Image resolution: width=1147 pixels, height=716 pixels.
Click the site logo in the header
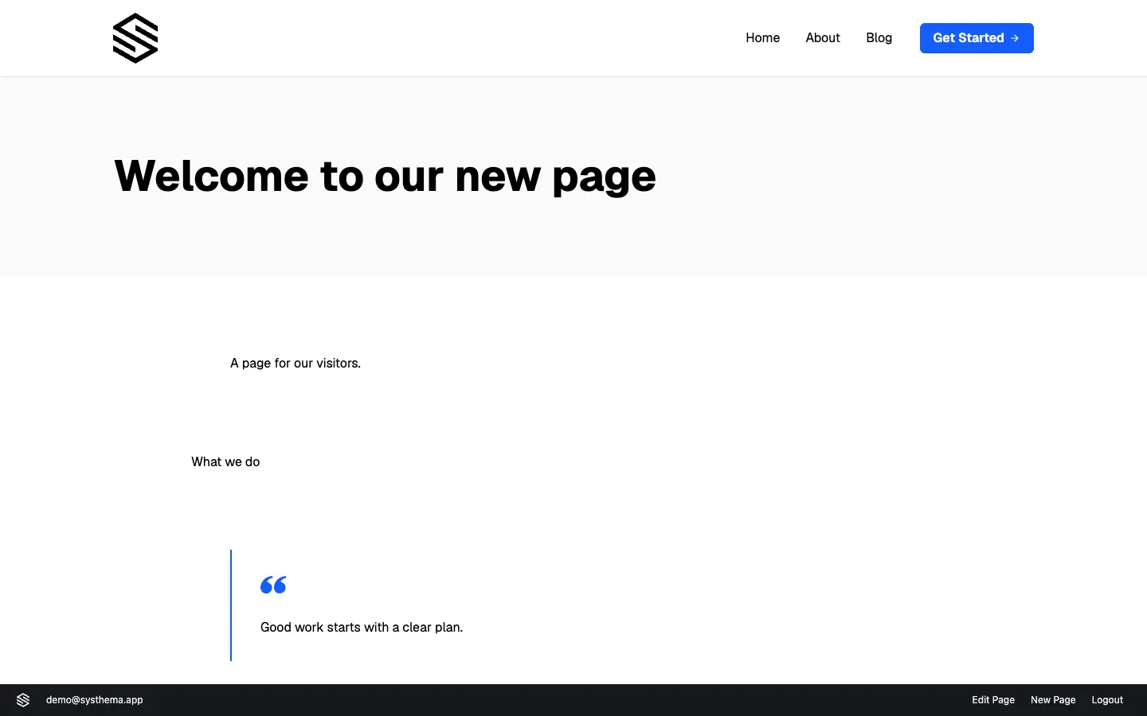point(135,38)
